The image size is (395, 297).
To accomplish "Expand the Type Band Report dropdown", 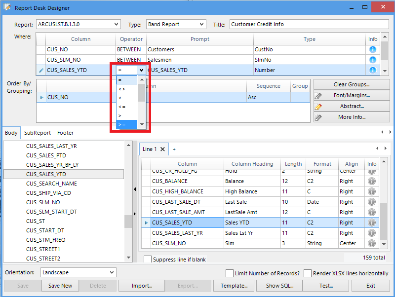I will click(x=201, y=24).
